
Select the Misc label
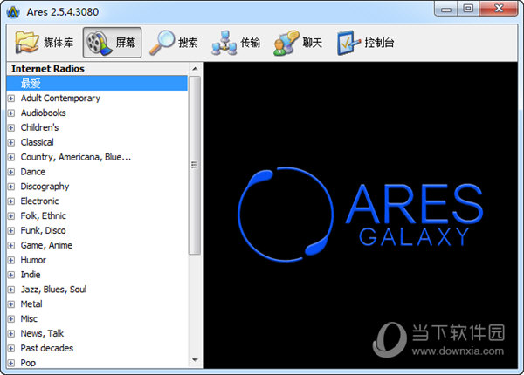coord(29,318)
